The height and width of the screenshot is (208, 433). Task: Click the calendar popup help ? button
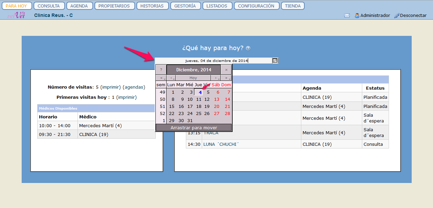point(161,70)
